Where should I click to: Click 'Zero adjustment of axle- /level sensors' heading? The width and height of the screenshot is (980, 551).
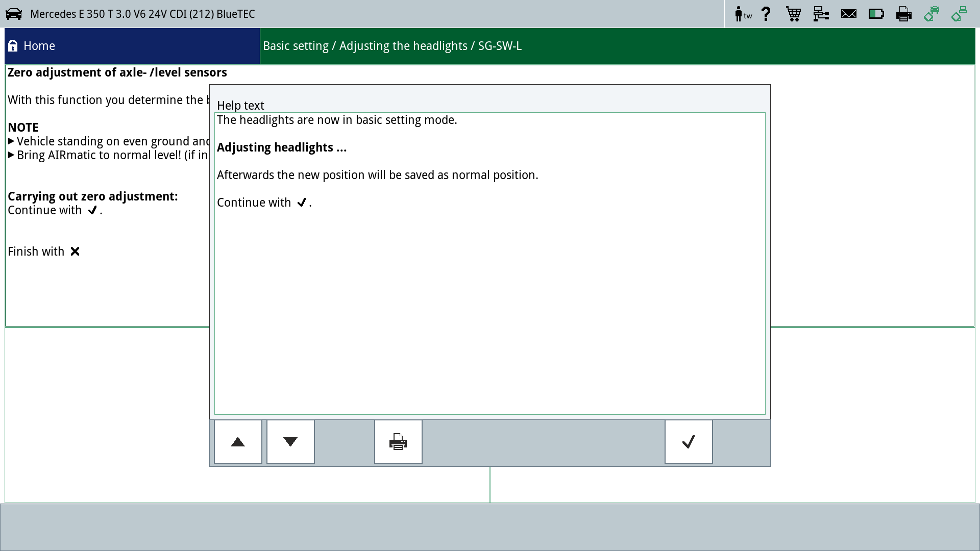coord(117,72)
